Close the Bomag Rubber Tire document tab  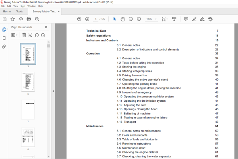pyautogui.click(x=59, y=12)
